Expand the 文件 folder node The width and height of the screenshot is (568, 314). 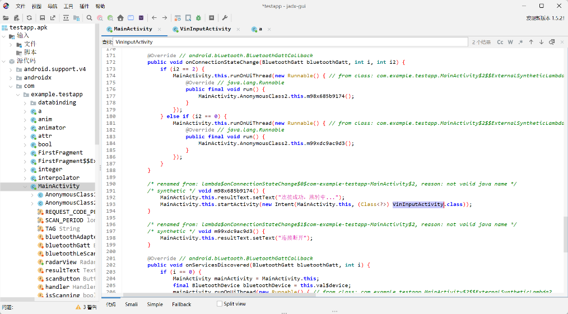(x=11, y=44)
